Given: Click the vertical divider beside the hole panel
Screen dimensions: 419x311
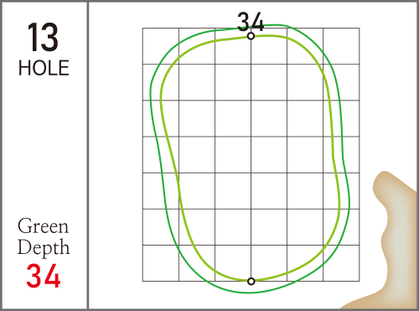Looking at the screenshot, I should [88, 155].
